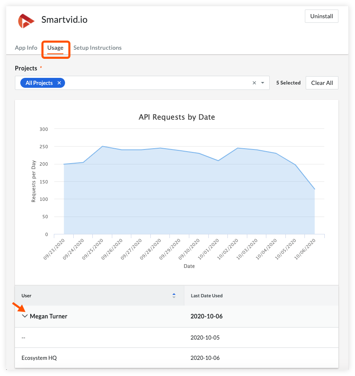Viewport: 355px width, 376px height.
Task: Click inside the Projects selection field
Action: coord(142,83)
